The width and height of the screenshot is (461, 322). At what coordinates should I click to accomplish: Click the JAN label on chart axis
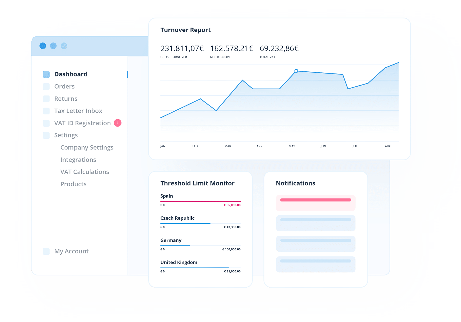[163, 146]
